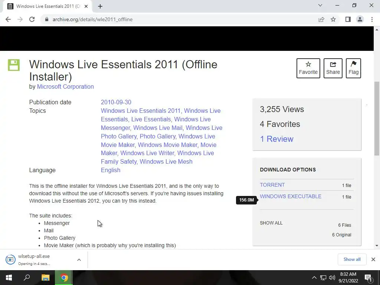
Task: Close the downloads bar
Action: point(373,259)
